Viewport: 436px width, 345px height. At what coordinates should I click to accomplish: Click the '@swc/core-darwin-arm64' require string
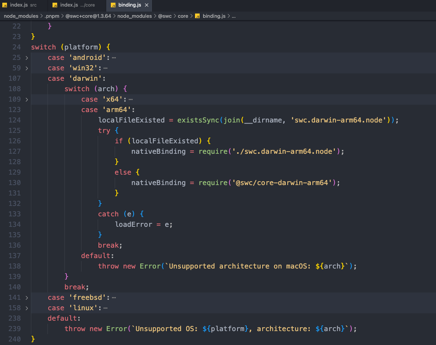[282, 183]
